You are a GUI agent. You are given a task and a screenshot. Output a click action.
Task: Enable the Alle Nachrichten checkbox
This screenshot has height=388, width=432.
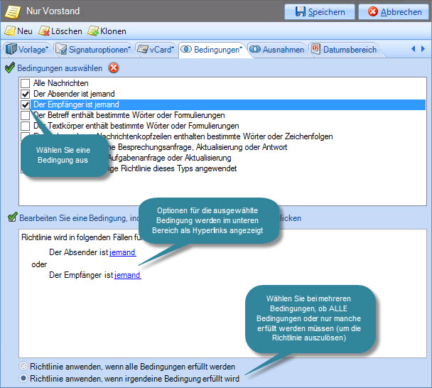point(26,84)
